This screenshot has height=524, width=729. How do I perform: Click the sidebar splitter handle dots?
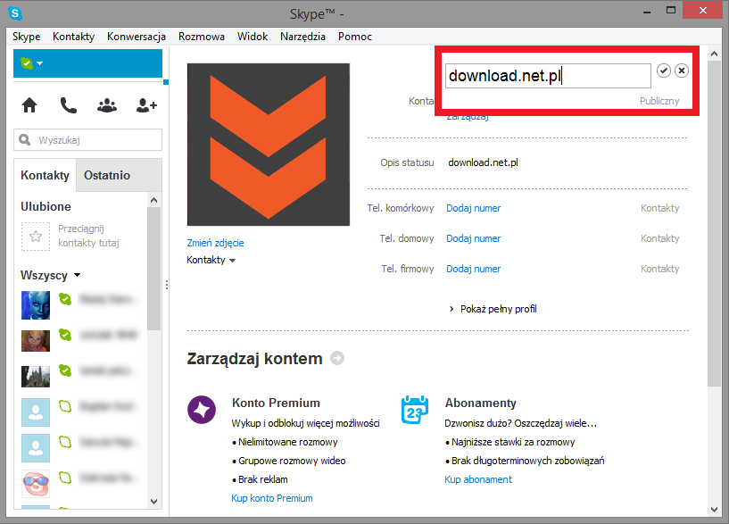[167, 285]
